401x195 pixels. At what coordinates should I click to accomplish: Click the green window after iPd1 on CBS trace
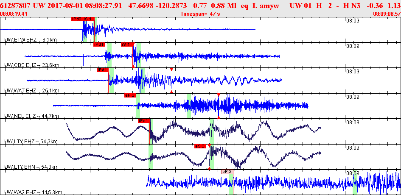[x=109, y=55]
